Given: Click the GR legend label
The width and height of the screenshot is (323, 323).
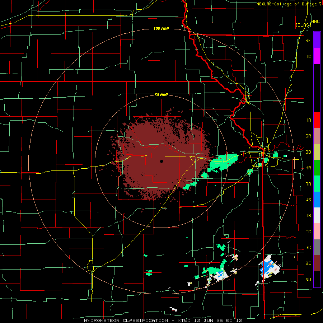Looking at the screenshot, I should (x=308, y=136).
